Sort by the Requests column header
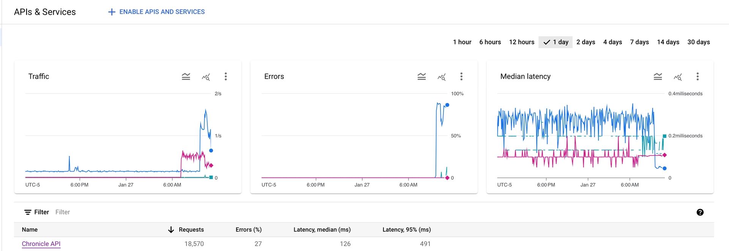 click(x=191, y=230)
